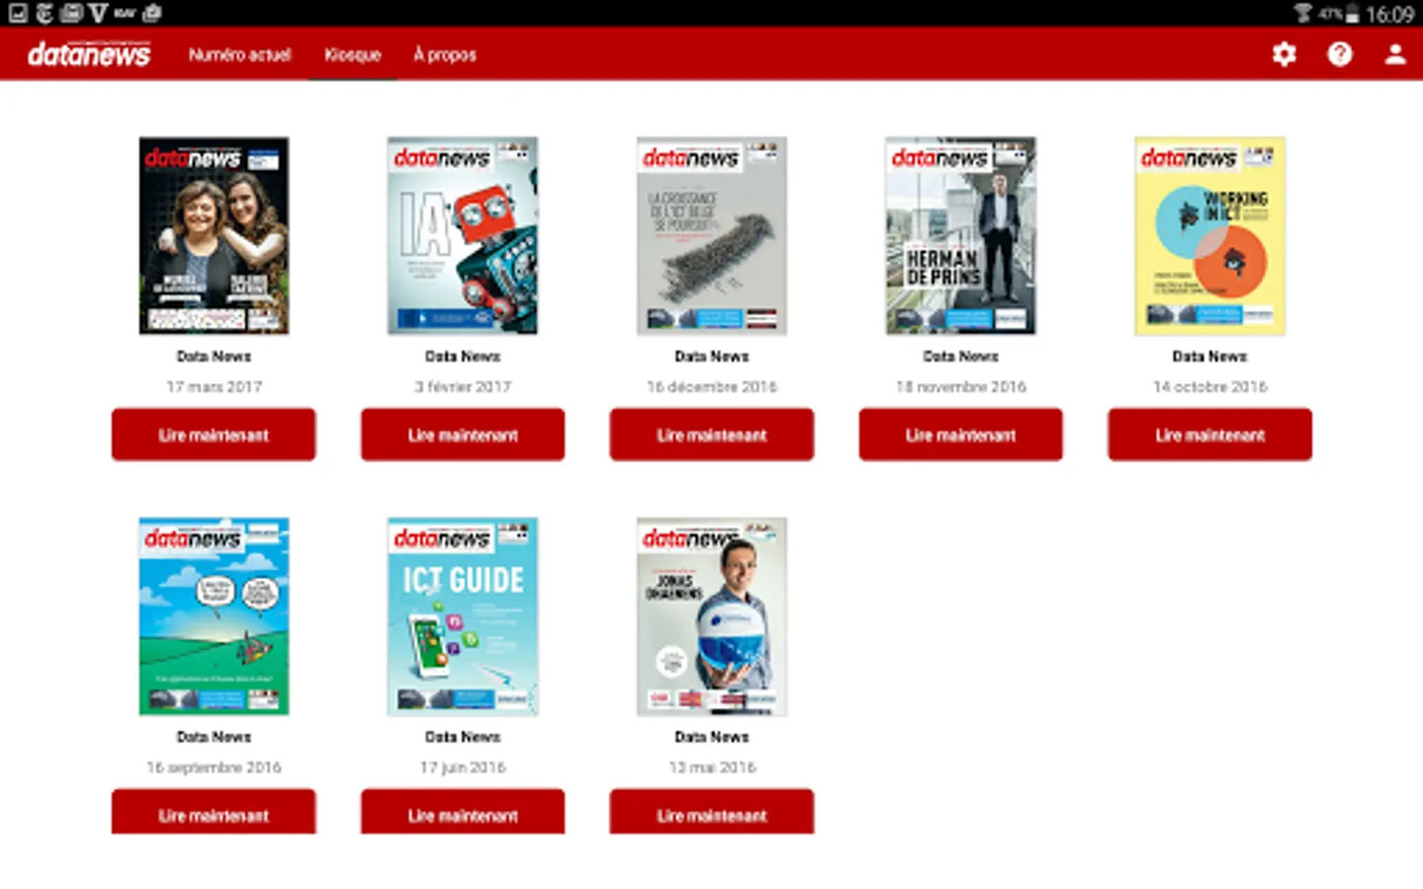Select the date text 16 septembre 2016
Viewport: 1423px width, 889px height.
click(x=213, y=767)
